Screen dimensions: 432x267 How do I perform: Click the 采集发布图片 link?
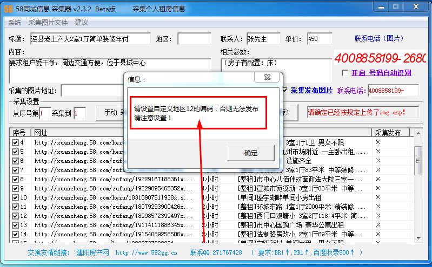pyautogui.click(x=311, y=90)
